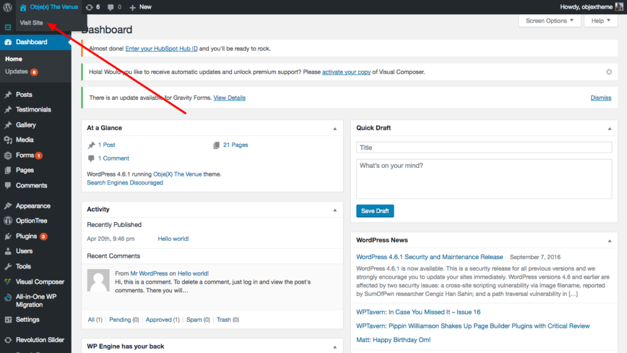Open WPTavern In Case You Missed It article
Screen dimensions: 627x353
[418, 312]
